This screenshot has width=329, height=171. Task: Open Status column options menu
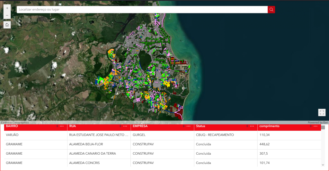point(252,126)
